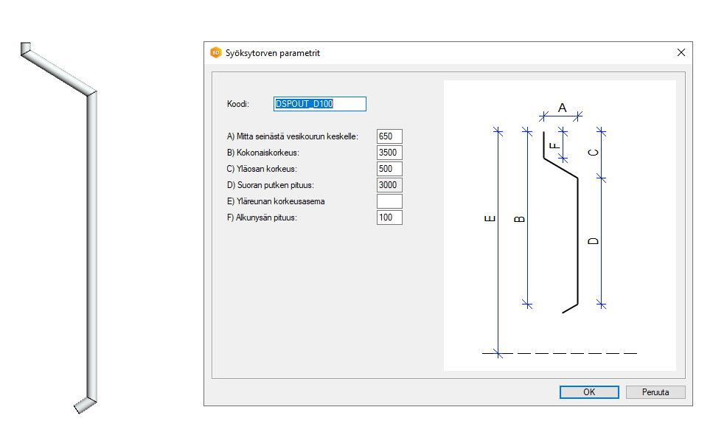Select the wall-to-gutter distance field showing 650

click(x=389, y=136)
